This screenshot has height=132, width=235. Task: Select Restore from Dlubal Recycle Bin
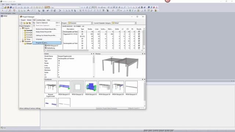pyautogui.click(x=47, y=29)
